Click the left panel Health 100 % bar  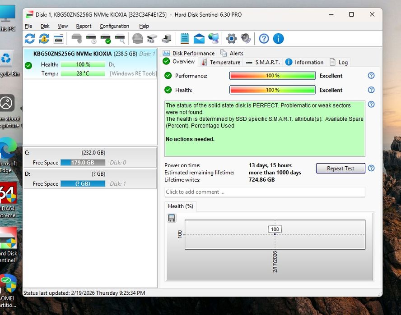coord(83,64)
